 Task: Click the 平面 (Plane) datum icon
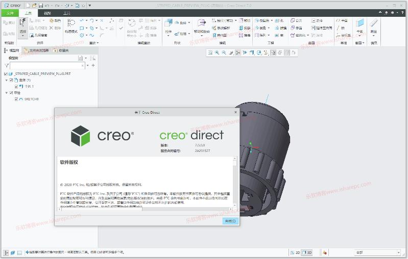[359, 25]
